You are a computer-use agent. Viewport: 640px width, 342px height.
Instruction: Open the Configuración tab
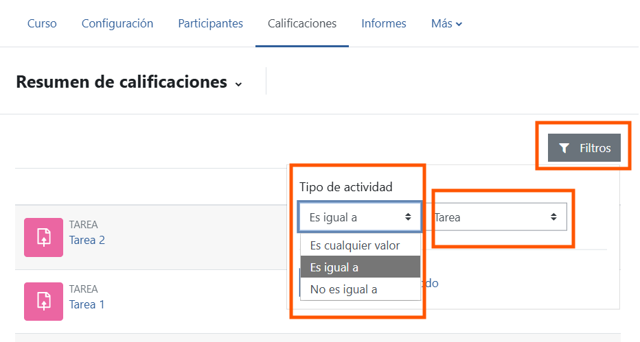click(117, 23)
